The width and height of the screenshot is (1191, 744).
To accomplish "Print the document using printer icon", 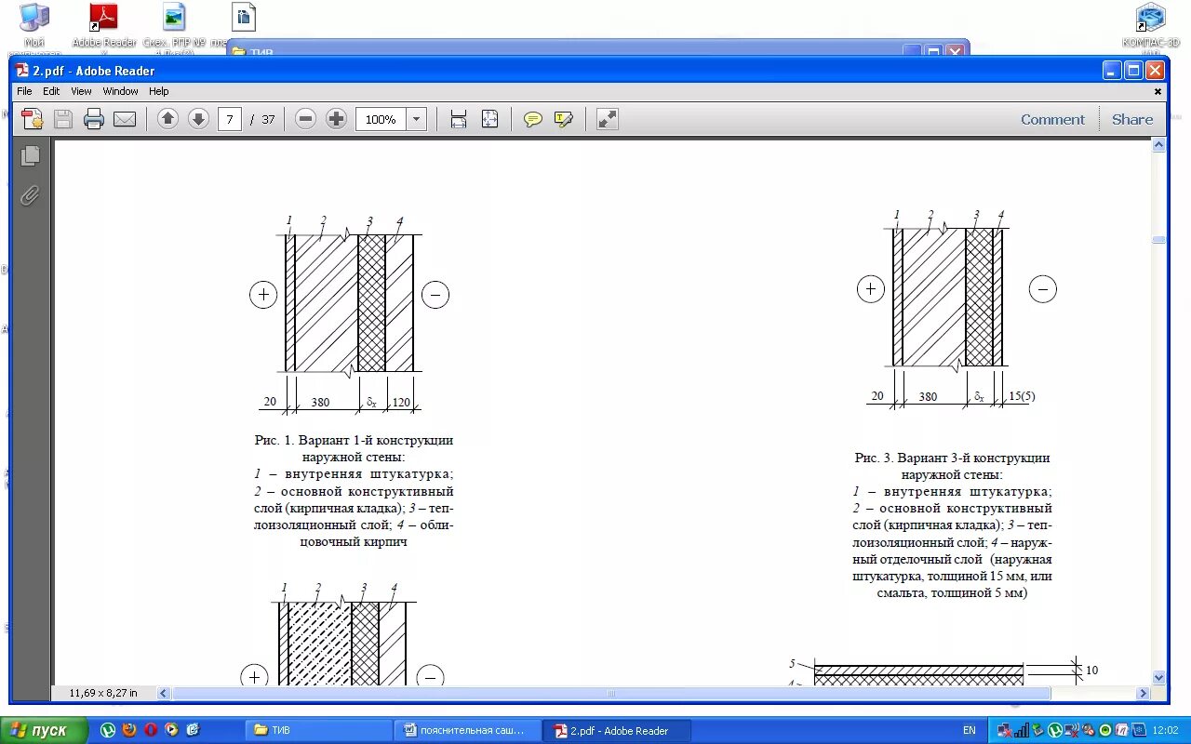I will coord(94,119).
